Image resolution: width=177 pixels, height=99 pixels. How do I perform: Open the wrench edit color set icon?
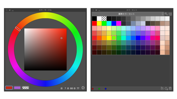pyautogui.click(x=166, y=14)
